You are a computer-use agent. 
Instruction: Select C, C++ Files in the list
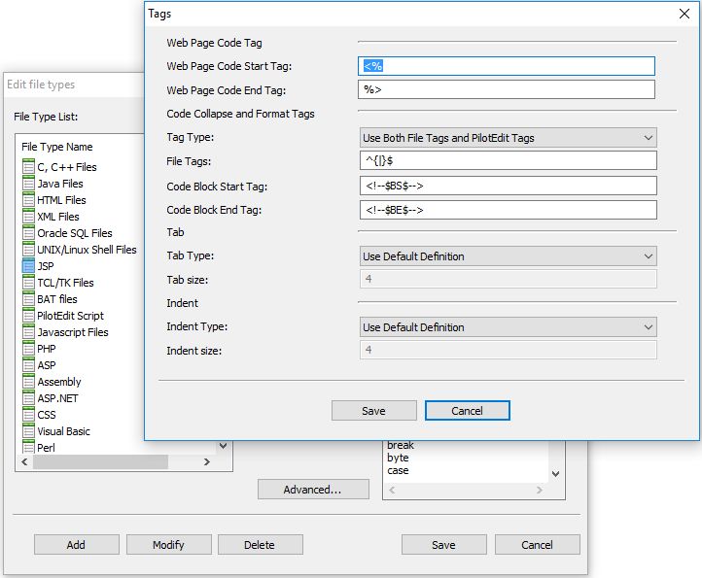67,167
